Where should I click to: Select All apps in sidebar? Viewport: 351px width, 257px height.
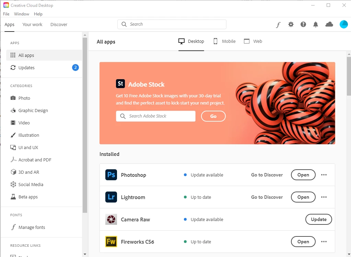44,55
